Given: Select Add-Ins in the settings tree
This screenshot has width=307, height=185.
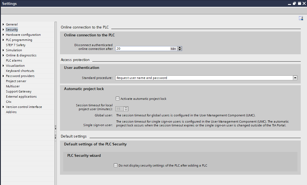Looking at the screenshot, I should 11,112.
